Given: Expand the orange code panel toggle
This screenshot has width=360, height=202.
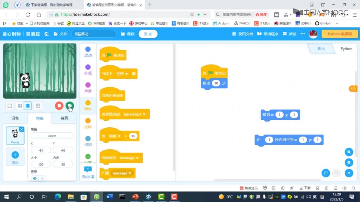Looking at the screenshot, I should [x=353, y=88].
